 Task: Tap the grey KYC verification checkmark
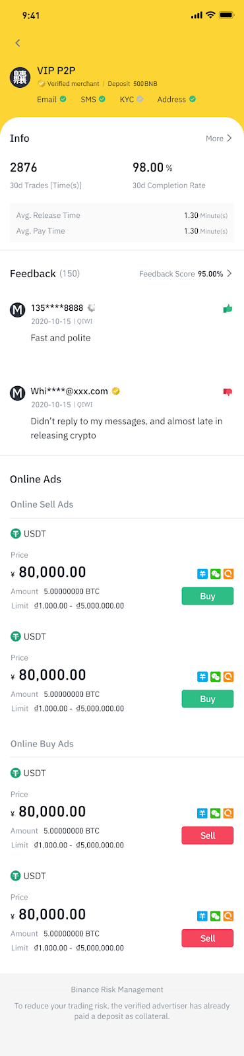point(140,99)
